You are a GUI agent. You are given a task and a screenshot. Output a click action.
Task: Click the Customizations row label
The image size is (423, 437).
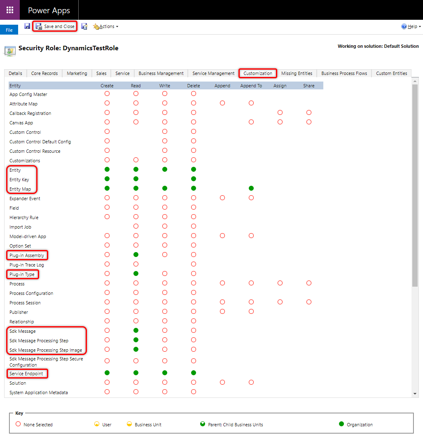click(x=25, y=161)
